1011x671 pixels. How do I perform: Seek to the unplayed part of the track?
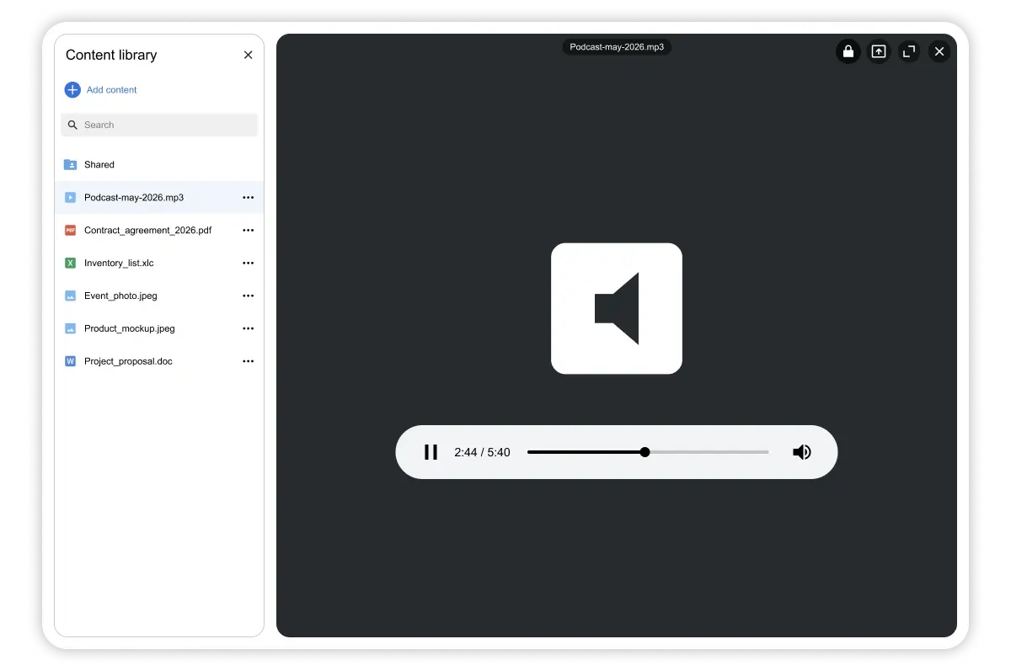click(709, 452)
